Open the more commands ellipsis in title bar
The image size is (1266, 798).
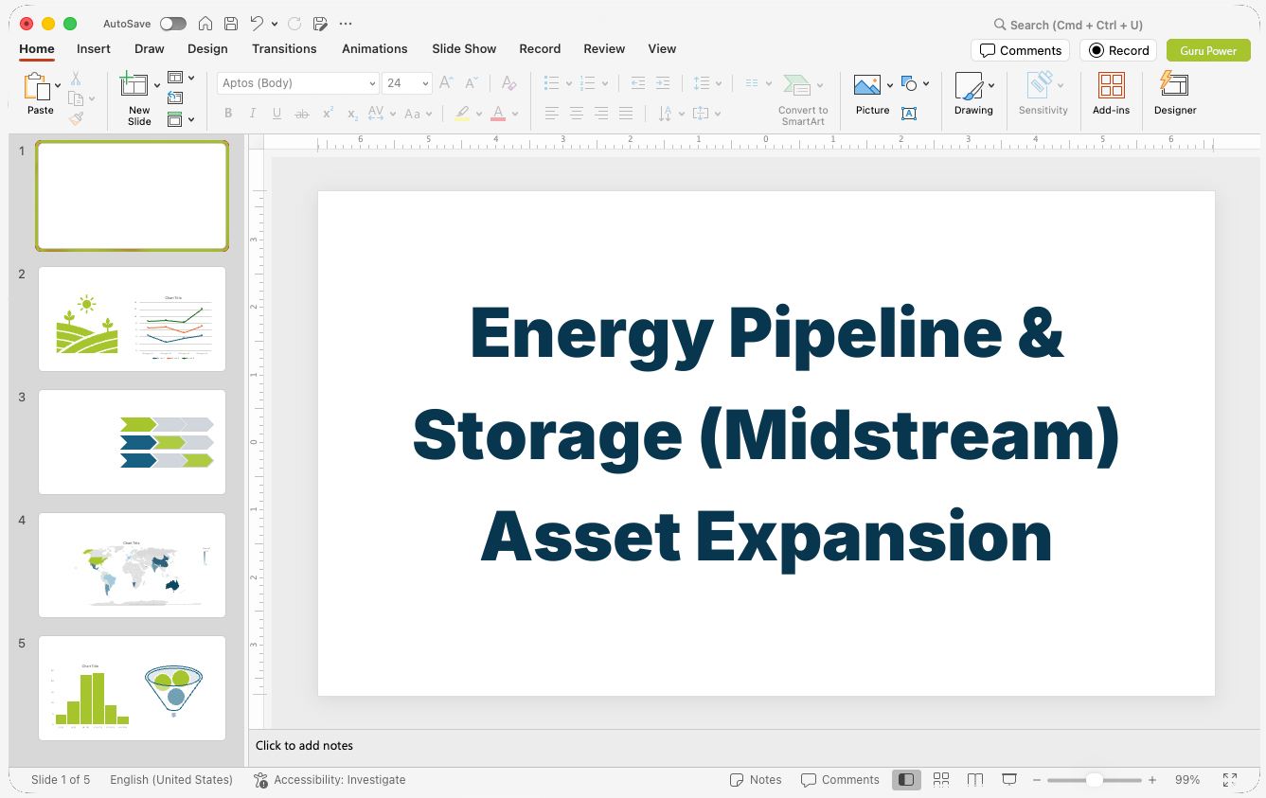(346, 24)
